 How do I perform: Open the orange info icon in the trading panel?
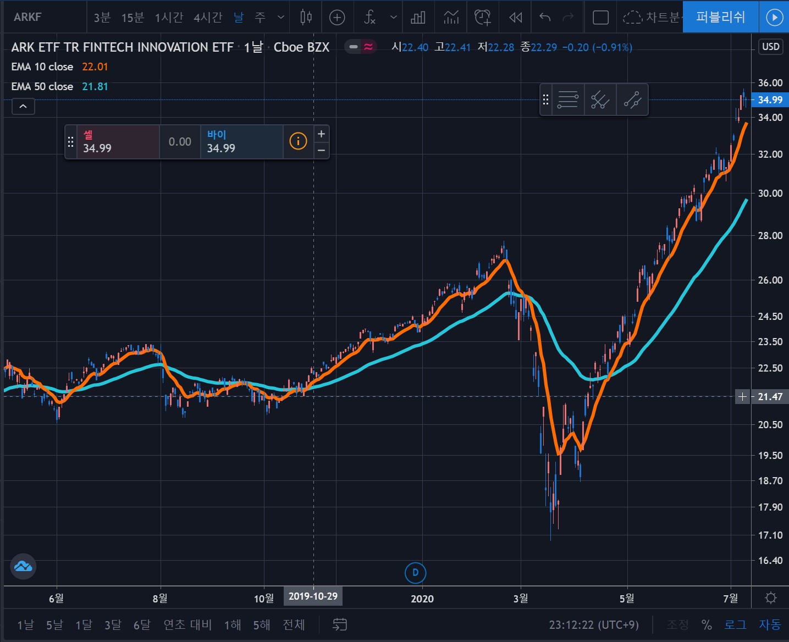298,142
